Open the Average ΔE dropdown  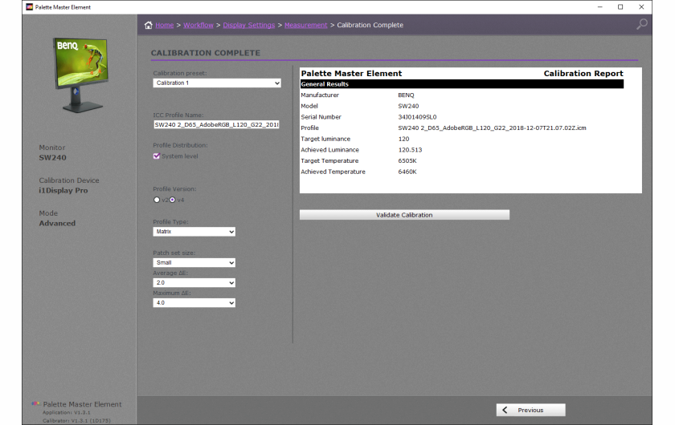[194, 283]
